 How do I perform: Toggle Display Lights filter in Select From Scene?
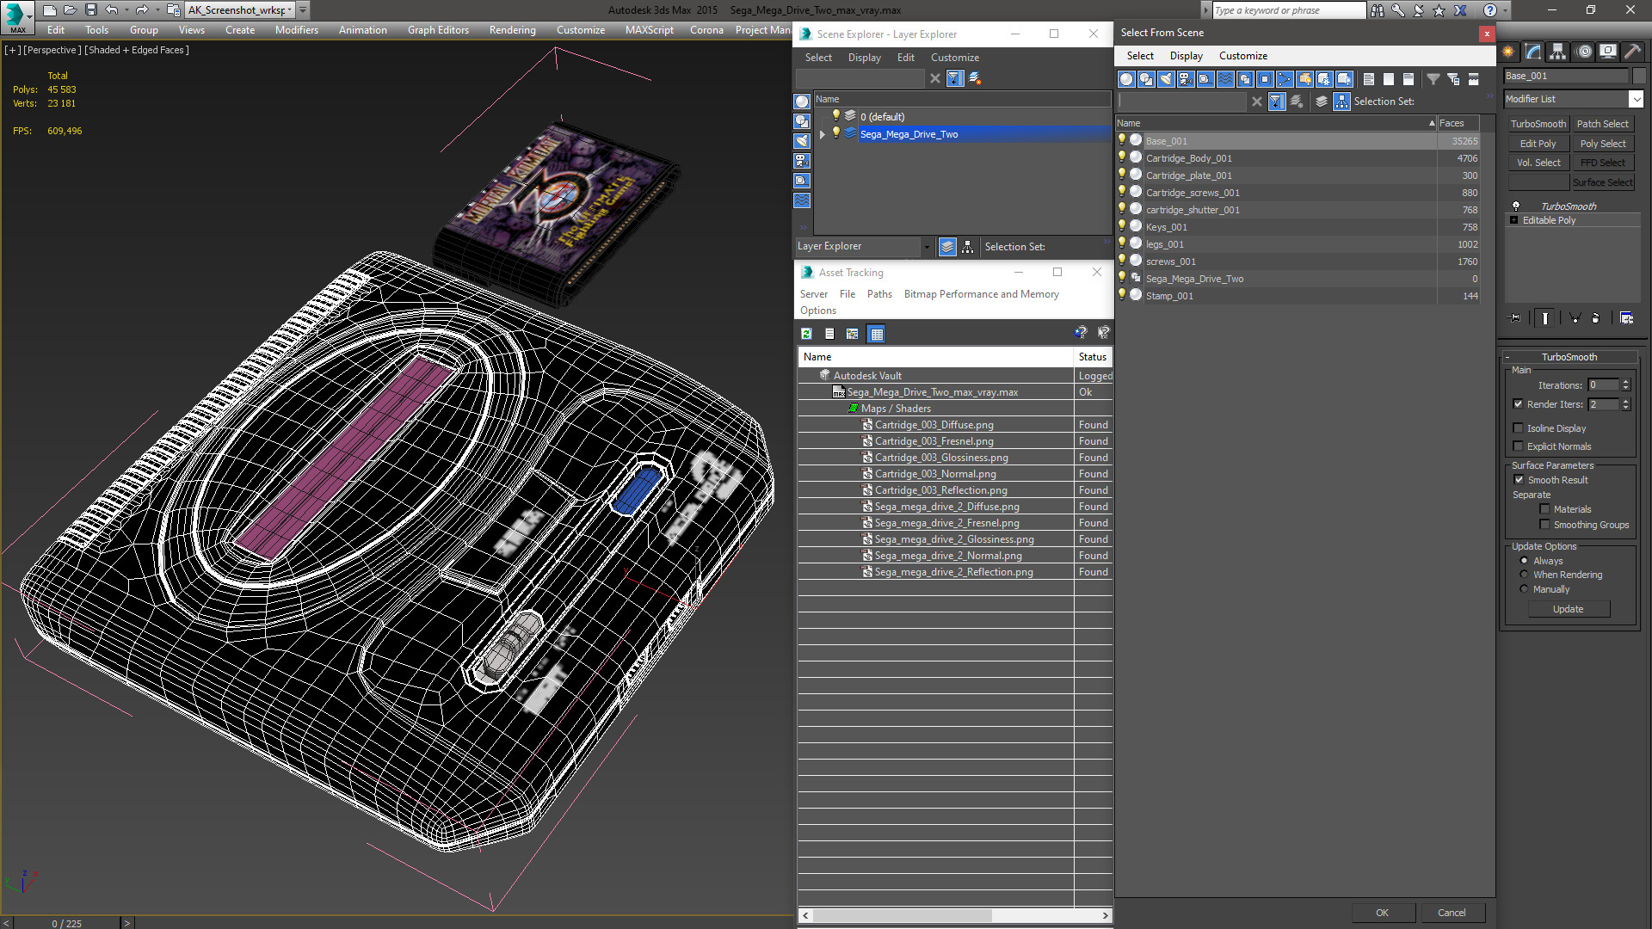[1166, 79]
